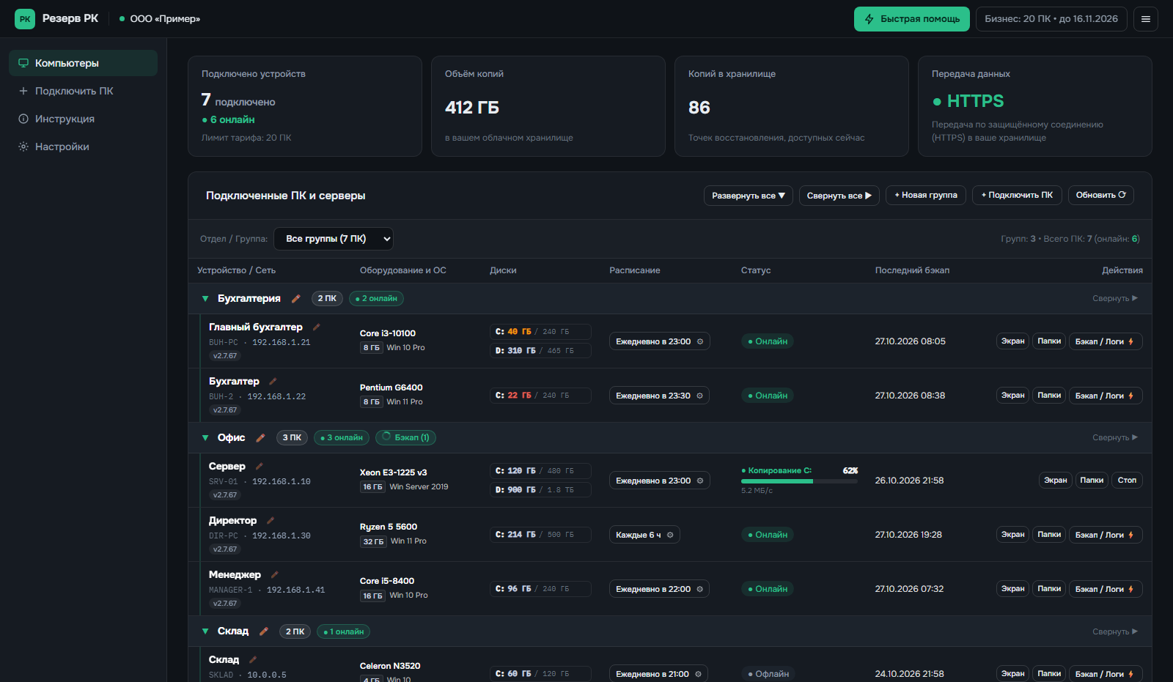Click the Бэкап (1) badge in Офис group
The width and height of the screenshot is (1173, 682).
(x=405, y=437)
